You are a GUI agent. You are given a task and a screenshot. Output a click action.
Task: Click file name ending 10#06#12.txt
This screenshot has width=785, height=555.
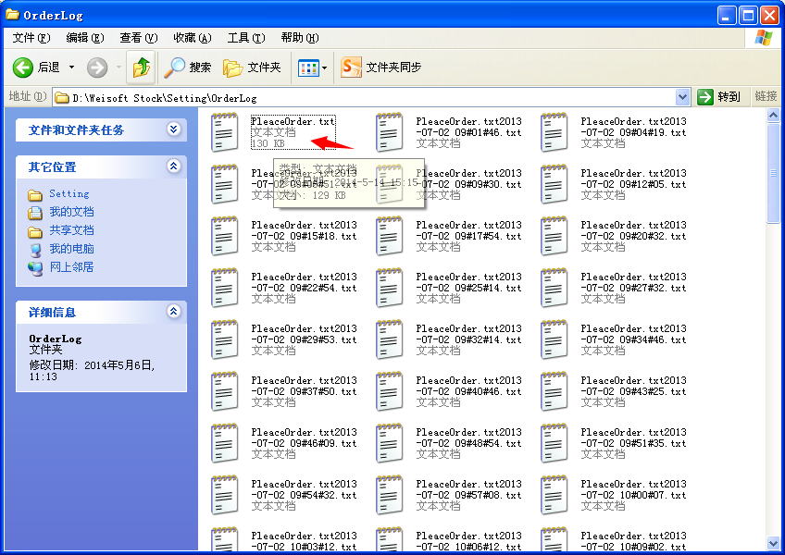(469, 541)
